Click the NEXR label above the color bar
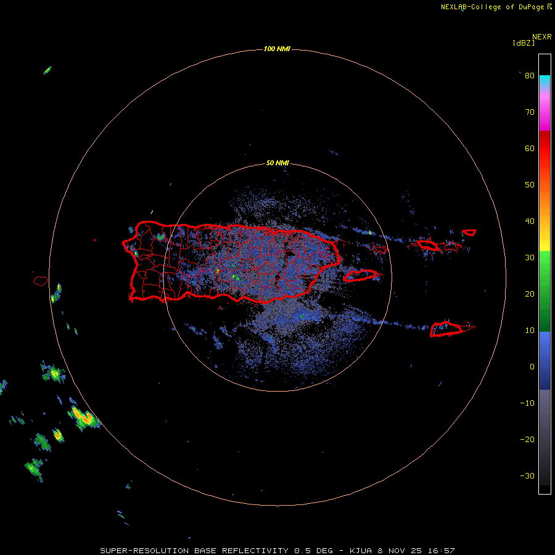 point(541,37)
